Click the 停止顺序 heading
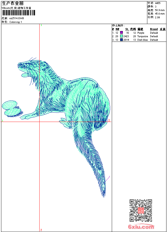Viewport: 167px width, 232px height. point(118,26)
